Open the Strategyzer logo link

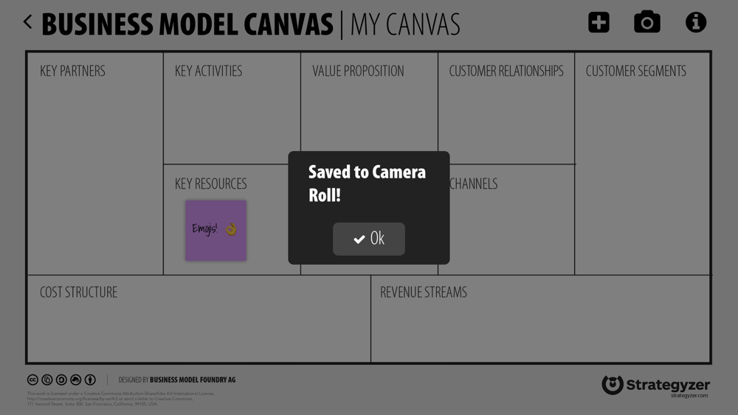(x=655, y=385)
